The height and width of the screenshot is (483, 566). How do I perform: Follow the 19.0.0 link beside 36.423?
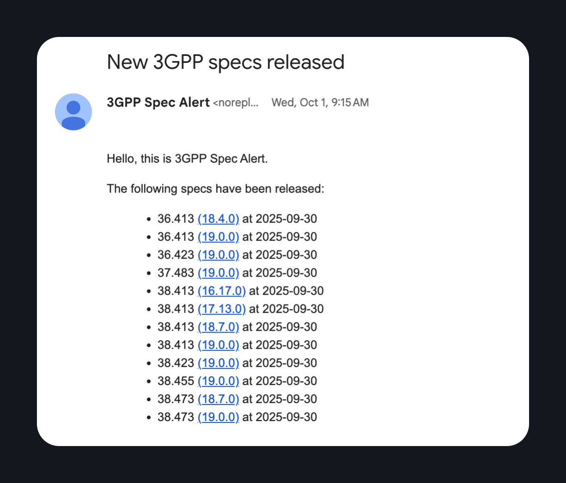click(x=218, y=255)
